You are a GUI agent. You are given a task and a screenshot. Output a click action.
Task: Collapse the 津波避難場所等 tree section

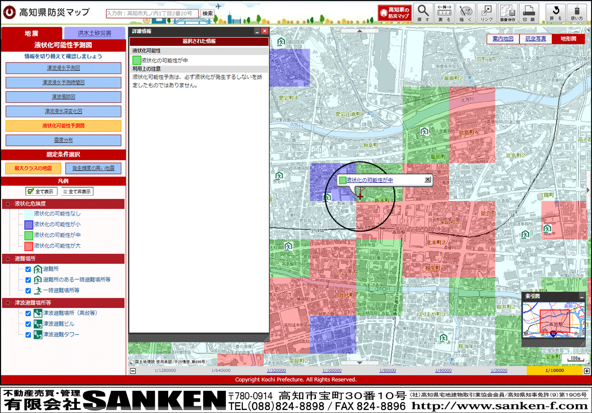[8, 303]
